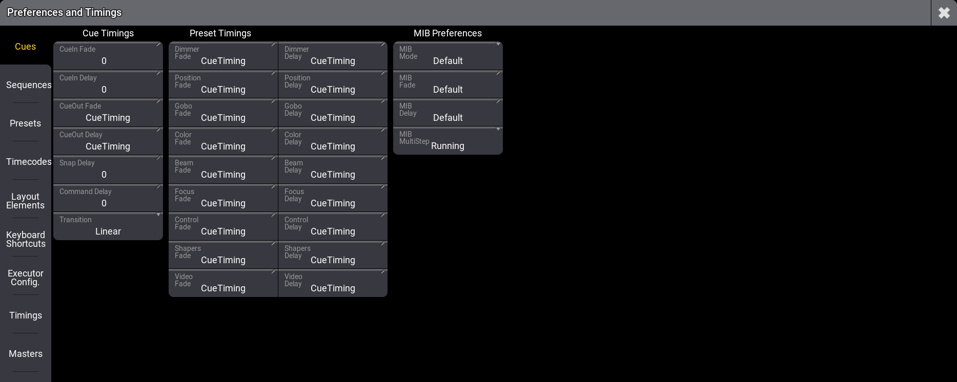Open the Transition dropdown set to Linear
The image size is (957, 382).
tap(108, 226)
